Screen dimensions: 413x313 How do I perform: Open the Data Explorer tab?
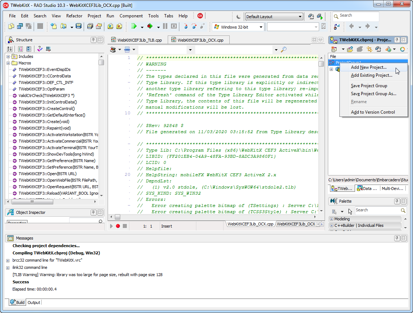[367, 188]
